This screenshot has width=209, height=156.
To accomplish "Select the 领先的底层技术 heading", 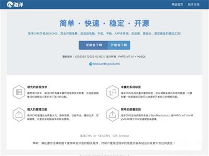I will tap(37, 87).
